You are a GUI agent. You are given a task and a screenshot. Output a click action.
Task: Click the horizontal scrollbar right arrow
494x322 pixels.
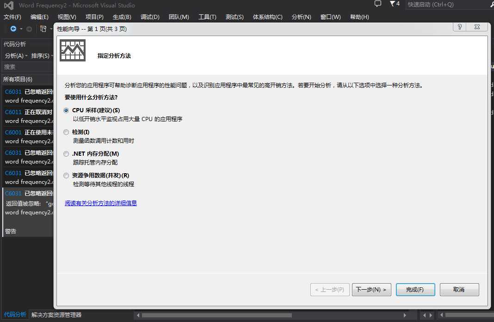point(405,315)
